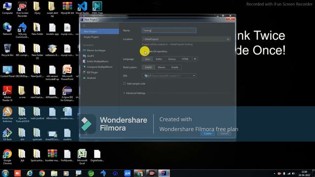315x177 pixels.
Task: Switch to IntelliJ IDEA taskbar button
Action: click(x=164, y=173)
